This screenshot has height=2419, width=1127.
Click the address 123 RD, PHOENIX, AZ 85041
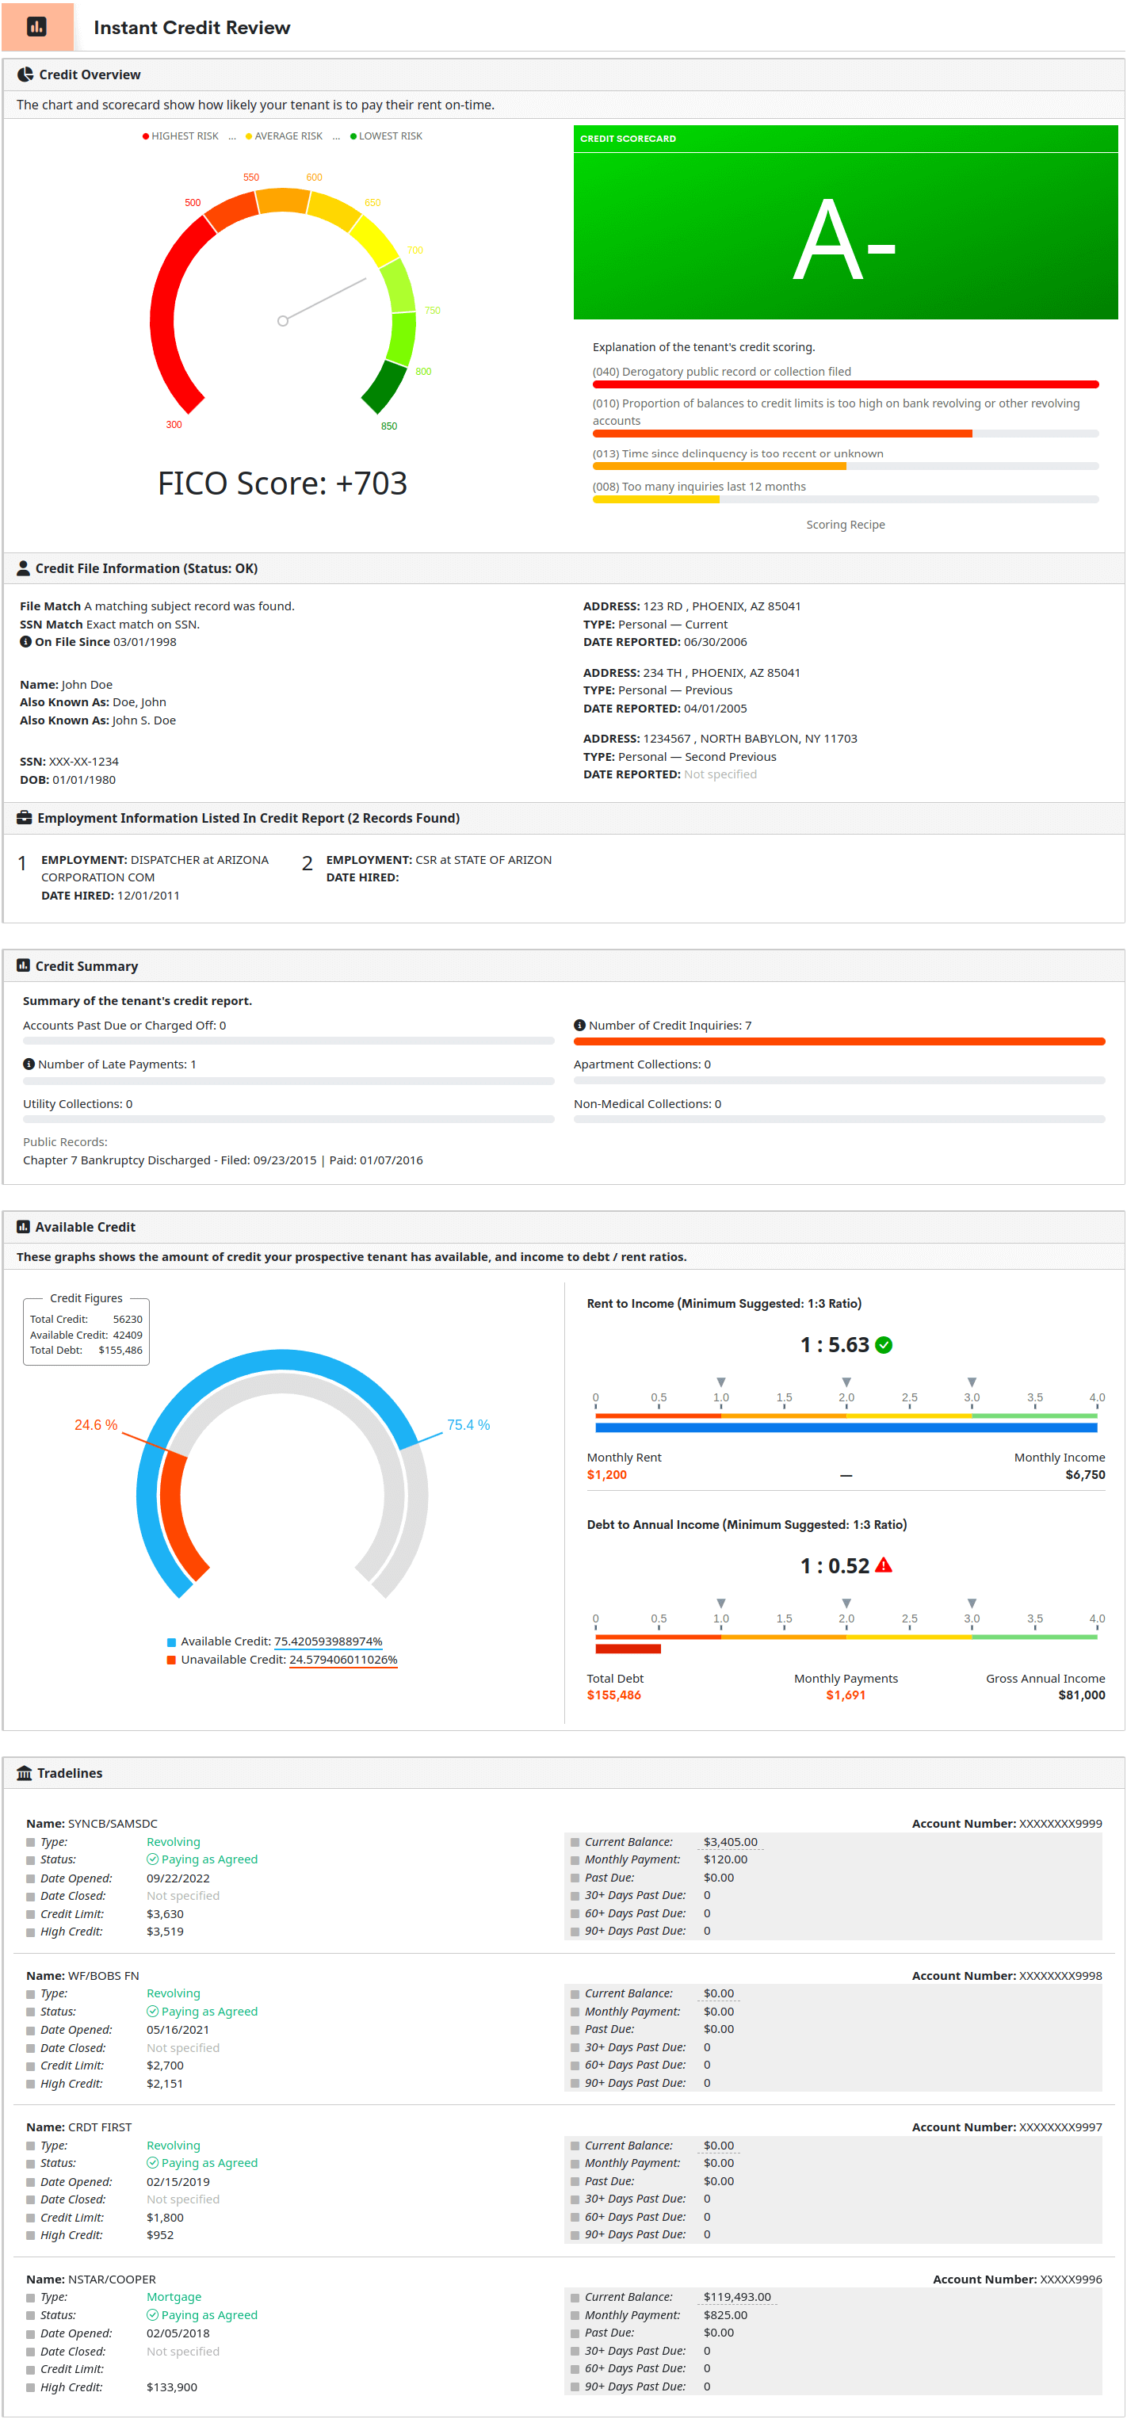[692, 606]
